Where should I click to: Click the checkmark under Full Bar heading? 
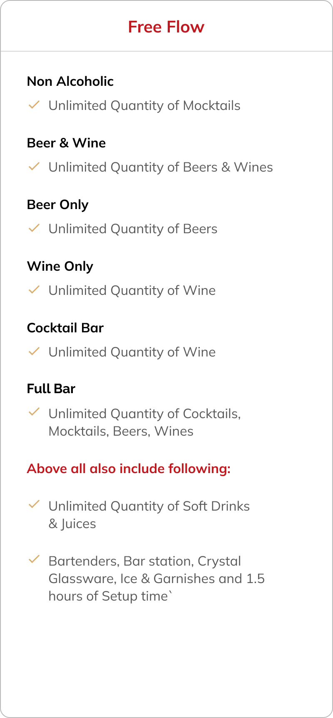(34, 412)
